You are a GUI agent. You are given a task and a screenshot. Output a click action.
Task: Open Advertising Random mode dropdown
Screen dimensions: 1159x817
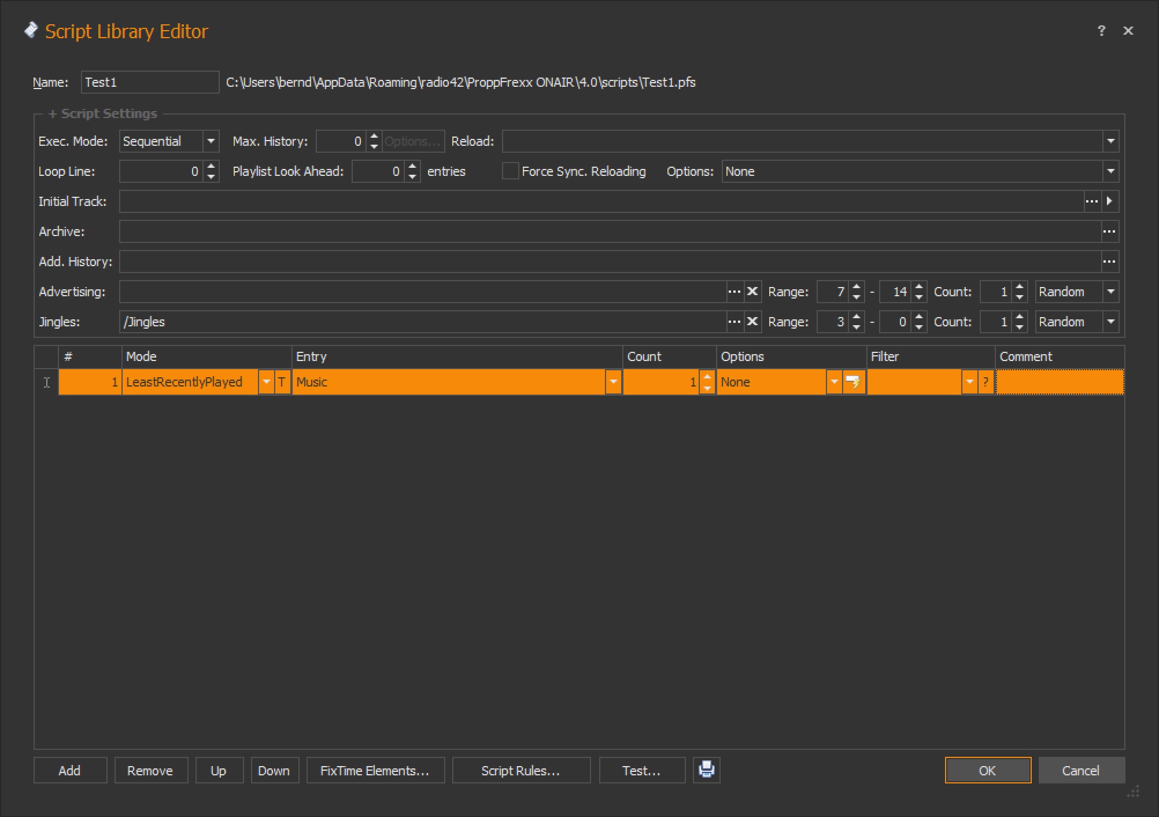coord(1110,292)
